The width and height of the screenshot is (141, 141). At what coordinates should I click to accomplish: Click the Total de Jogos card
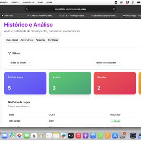click(x=25, y=83)
